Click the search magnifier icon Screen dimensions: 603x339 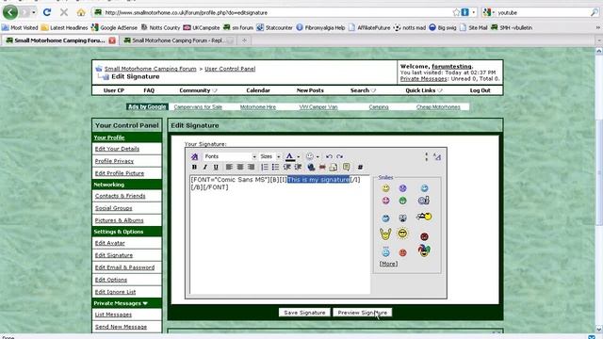[595, 12]
